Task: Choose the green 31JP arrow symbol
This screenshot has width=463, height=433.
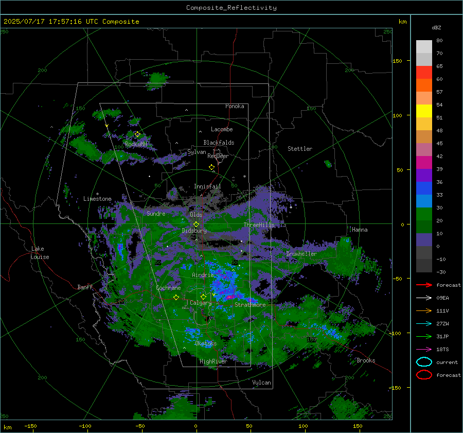Action: point(424,336)
